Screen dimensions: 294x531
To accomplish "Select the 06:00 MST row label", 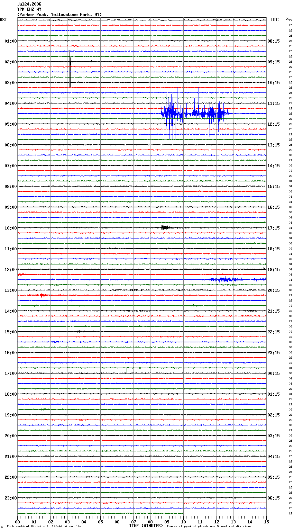I will point(10,145).
